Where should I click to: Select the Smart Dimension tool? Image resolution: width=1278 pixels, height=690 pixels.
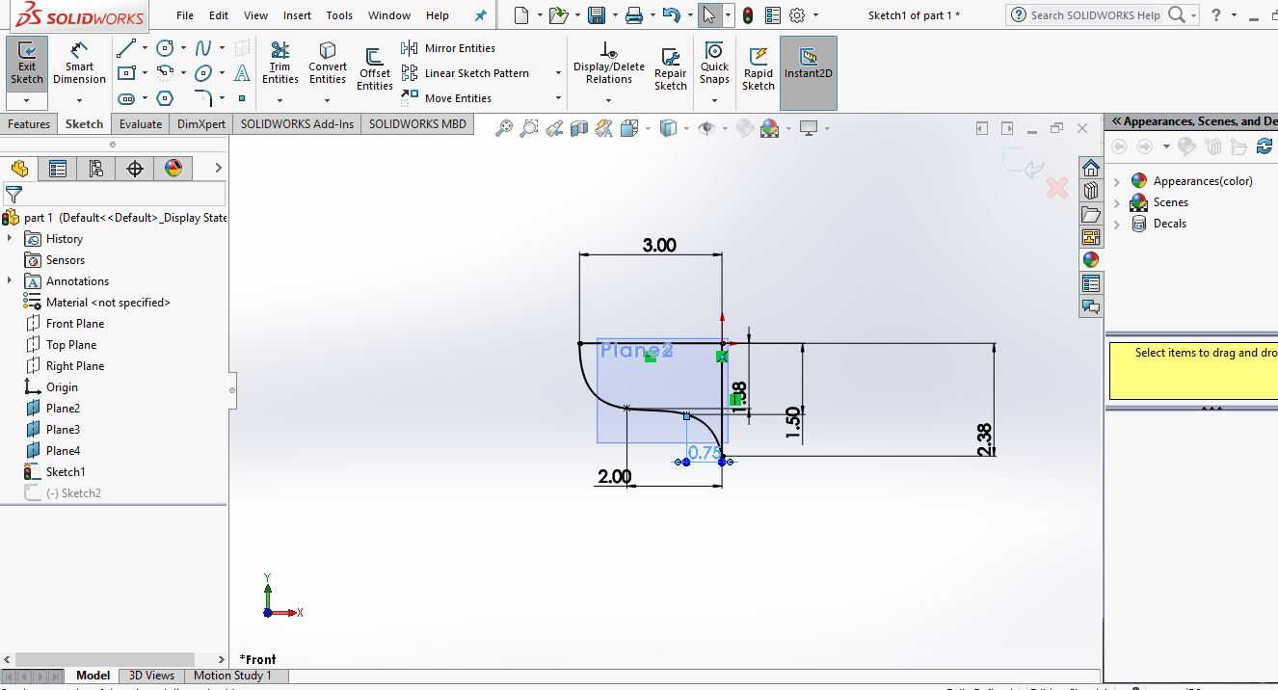(x=79, y=65)
